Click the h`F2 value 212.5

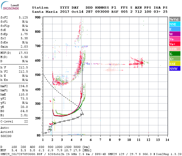23,71
